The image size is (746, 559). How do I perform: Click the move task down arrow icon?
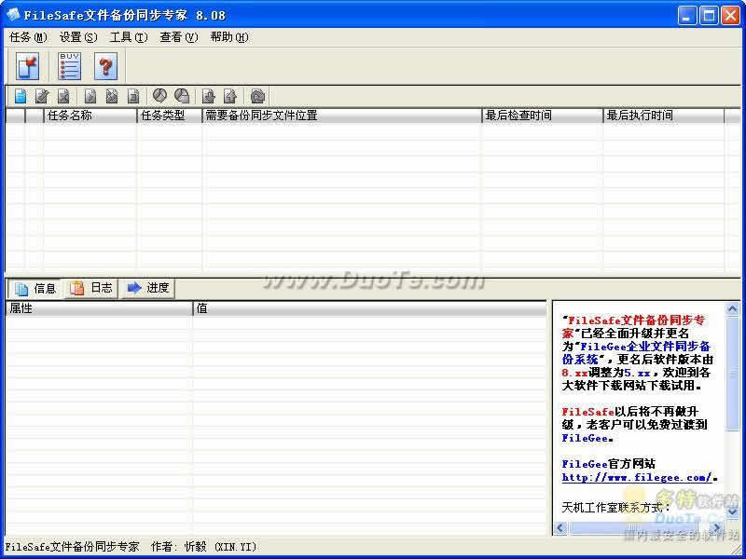click(x=208, y=97)
